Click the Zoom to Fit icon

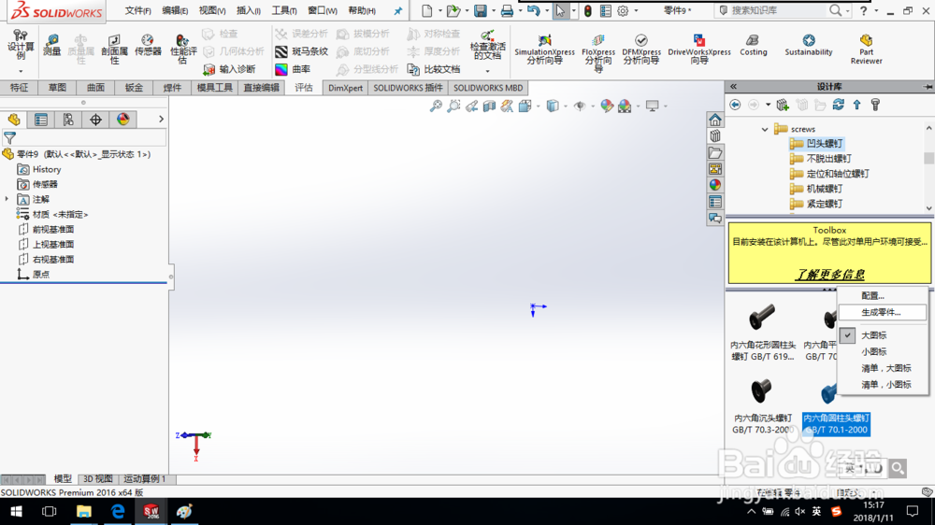[436, 106]
